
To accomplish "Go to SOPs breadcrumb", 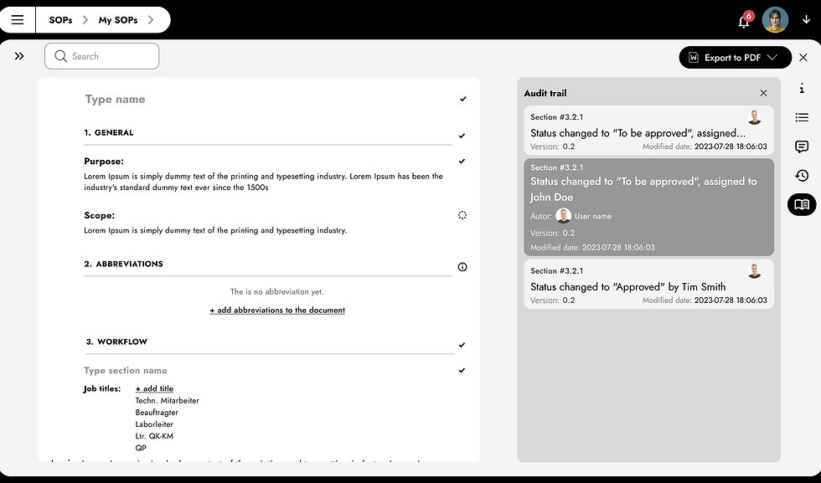I will point(60,20).
